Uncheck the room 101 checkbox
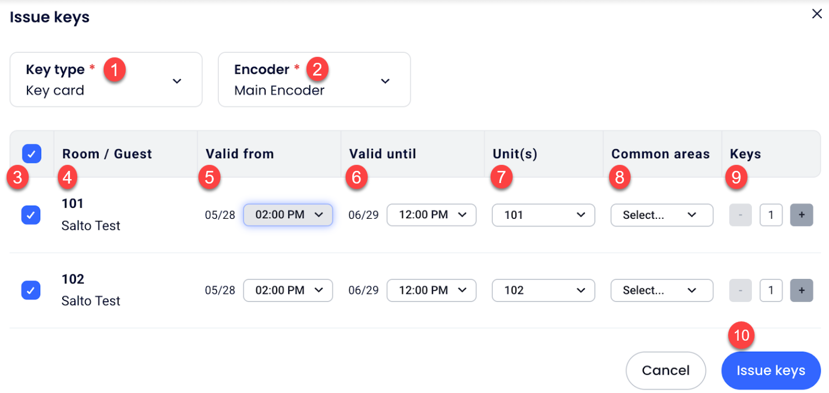829x393 pixels. (x=31, y=215)
